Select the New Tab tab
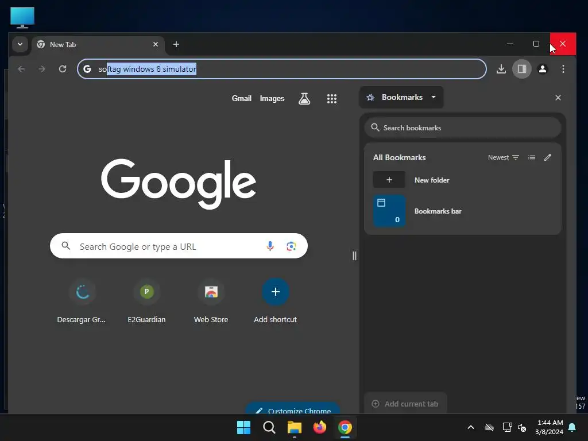 [98, 45]
